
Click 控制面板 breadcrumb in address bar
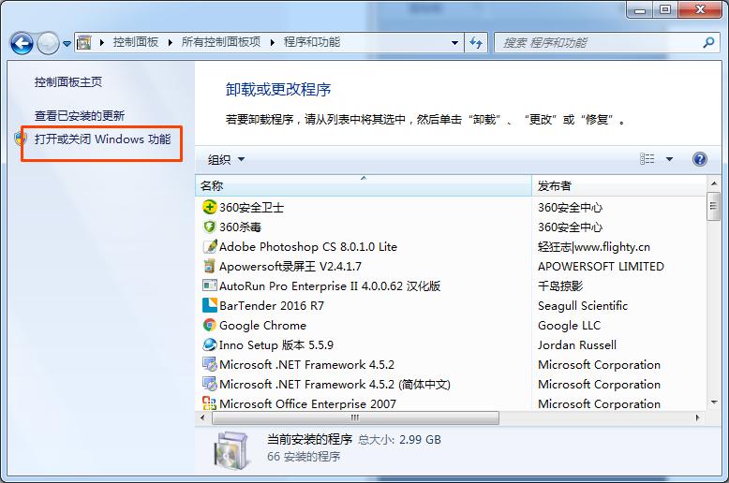(x=136, y=42)
